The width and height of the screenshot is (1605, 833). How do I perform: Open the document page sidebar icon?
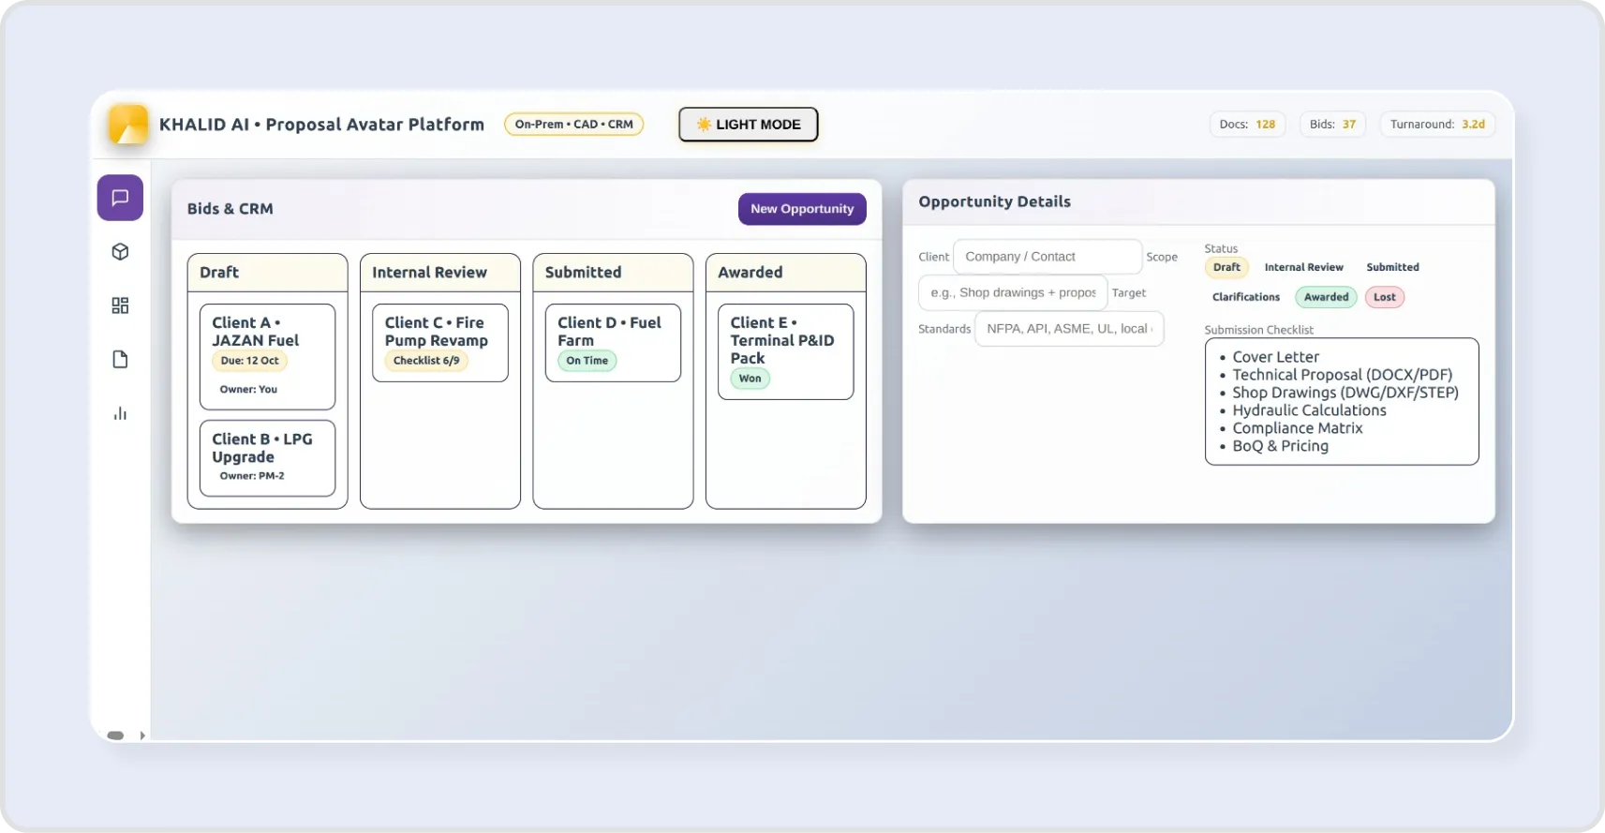(x=120, y=360)
